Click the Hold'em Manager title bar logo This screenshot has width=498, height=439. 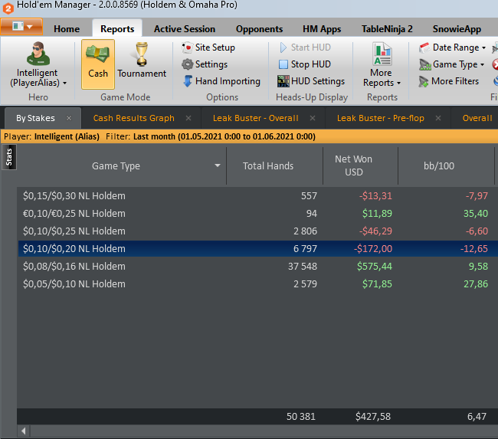coord(8,8)
